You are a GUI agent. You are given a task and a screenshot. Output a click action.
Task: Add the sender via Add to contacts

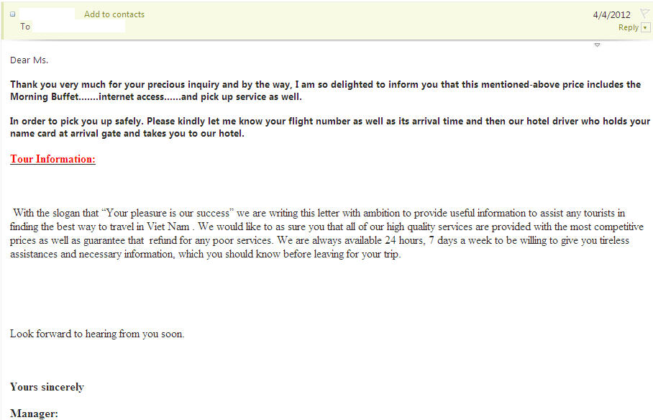(114, 14)
